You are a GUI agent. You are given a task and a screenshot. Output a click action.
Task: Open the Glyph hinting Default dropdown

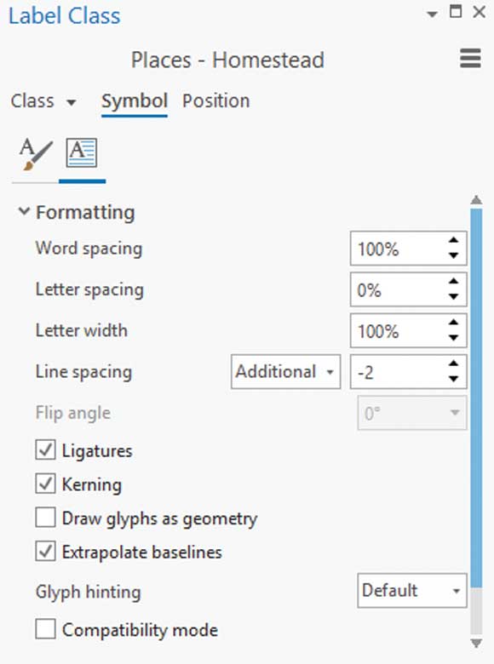(x=411, y=591)
